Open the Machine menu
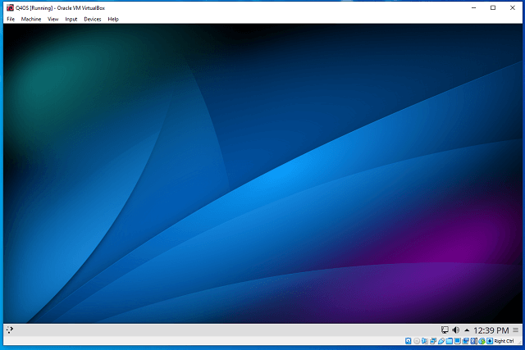The height and width of the screenshot is (350, 525). click(x=31, y=19)
